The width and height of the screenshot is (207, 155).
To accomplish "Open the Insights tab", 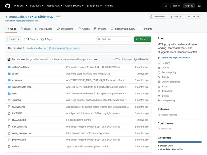I will coord(146,29).
